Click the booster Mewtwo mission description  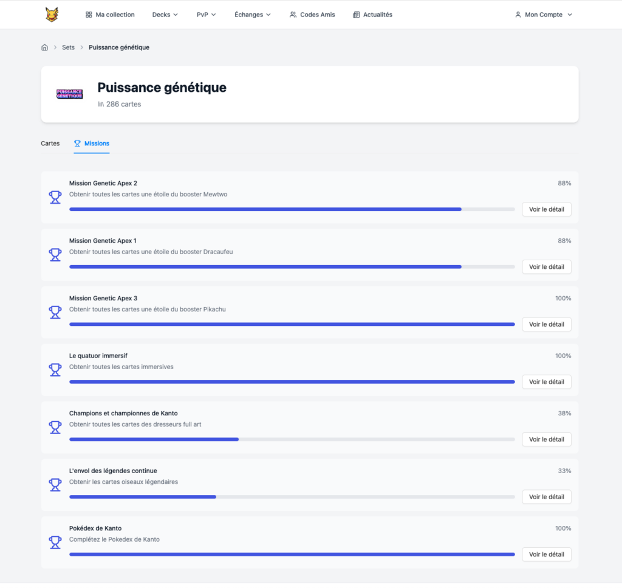pos(148,195)
